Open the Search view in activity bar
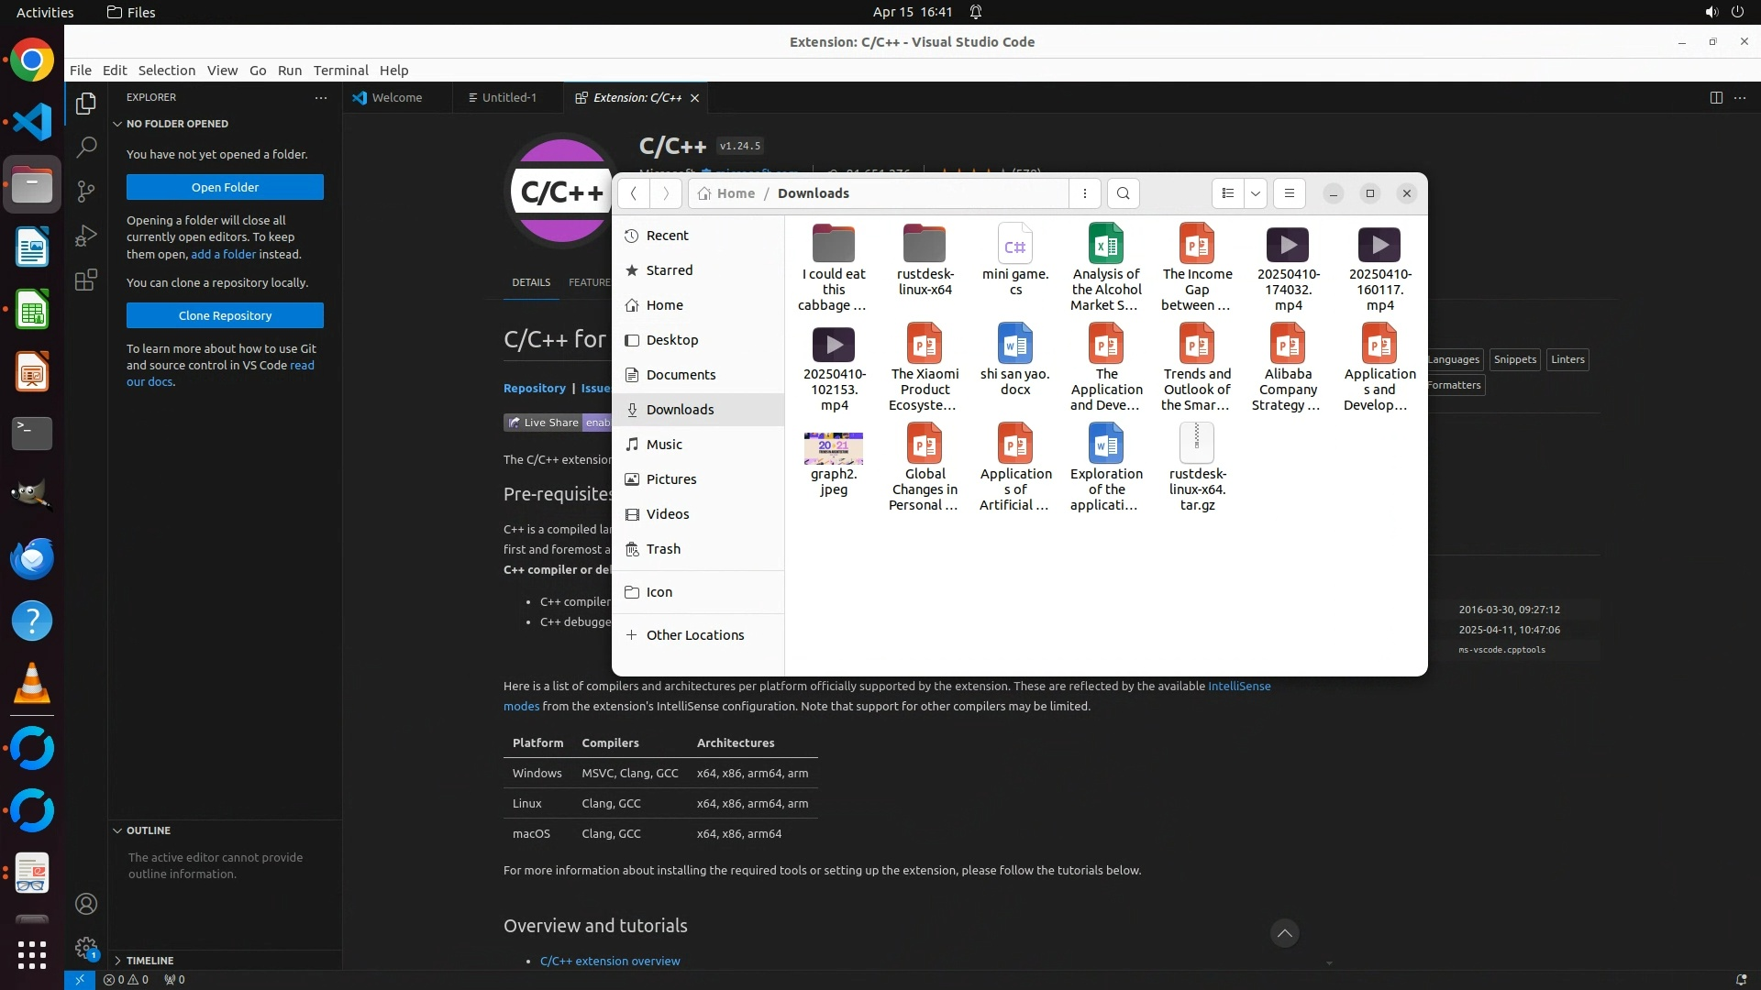The height and width of the screenshot is (990, 1761). (85, 147)
